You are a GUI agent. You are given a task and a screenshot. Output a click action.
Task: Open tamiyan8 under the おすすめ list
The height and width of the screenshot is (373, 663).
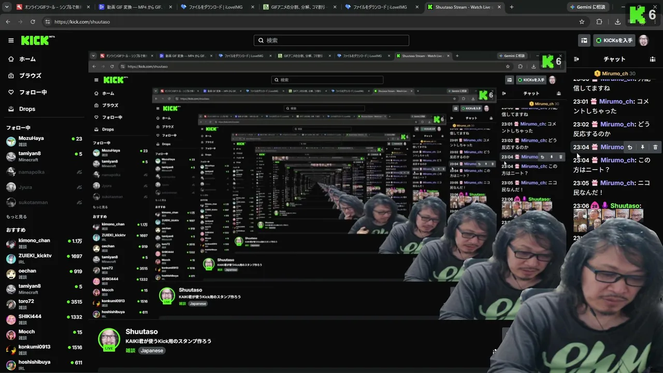click(44, 289)
